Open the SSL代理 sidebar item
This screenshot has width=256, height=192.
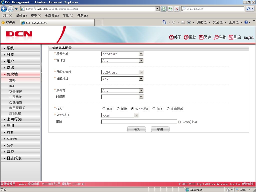point(20,113)
